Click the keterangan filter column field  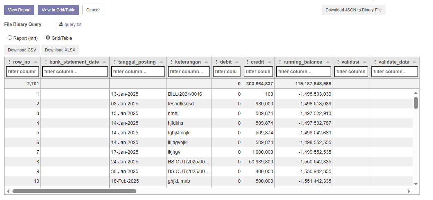tap(189, 72)
